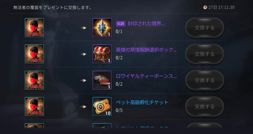
Task: Click the first outlaw mask icon costing 800
Action: coord(34,54)
